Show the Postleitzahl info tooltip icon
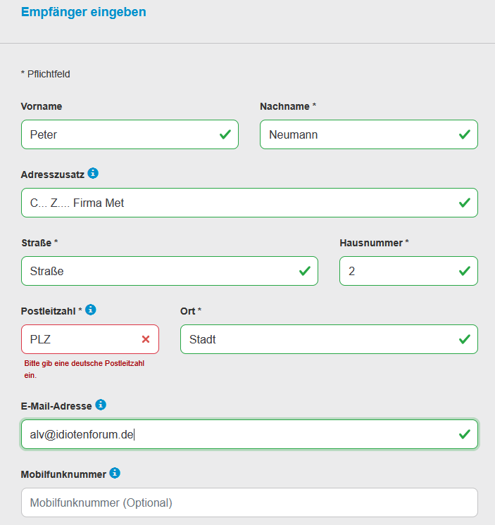 coord(90,310)
